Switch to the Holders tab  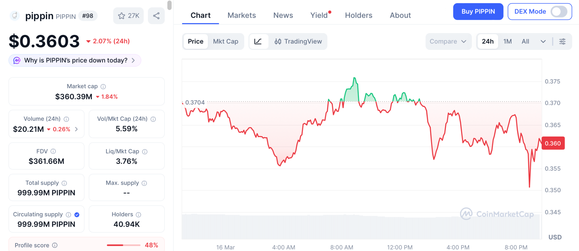358,15
